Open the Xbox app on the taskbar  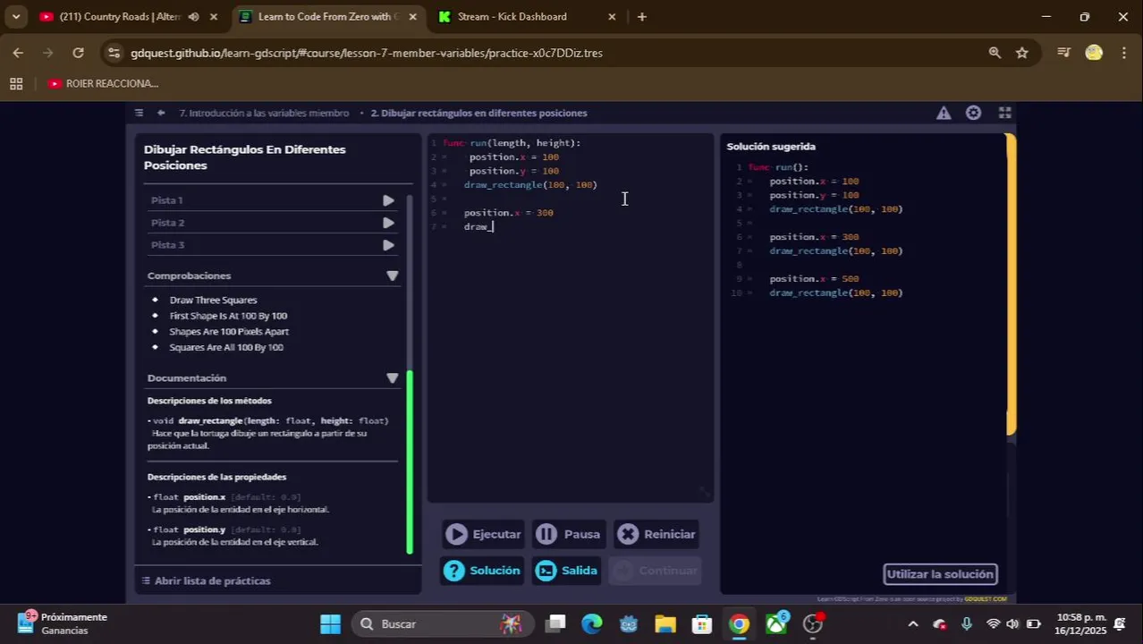point(775,623)
